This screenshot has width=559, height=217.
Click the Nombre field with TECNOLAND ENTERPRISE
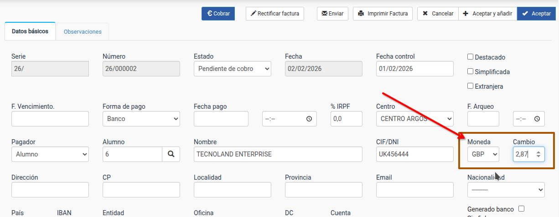coord(278,154)
